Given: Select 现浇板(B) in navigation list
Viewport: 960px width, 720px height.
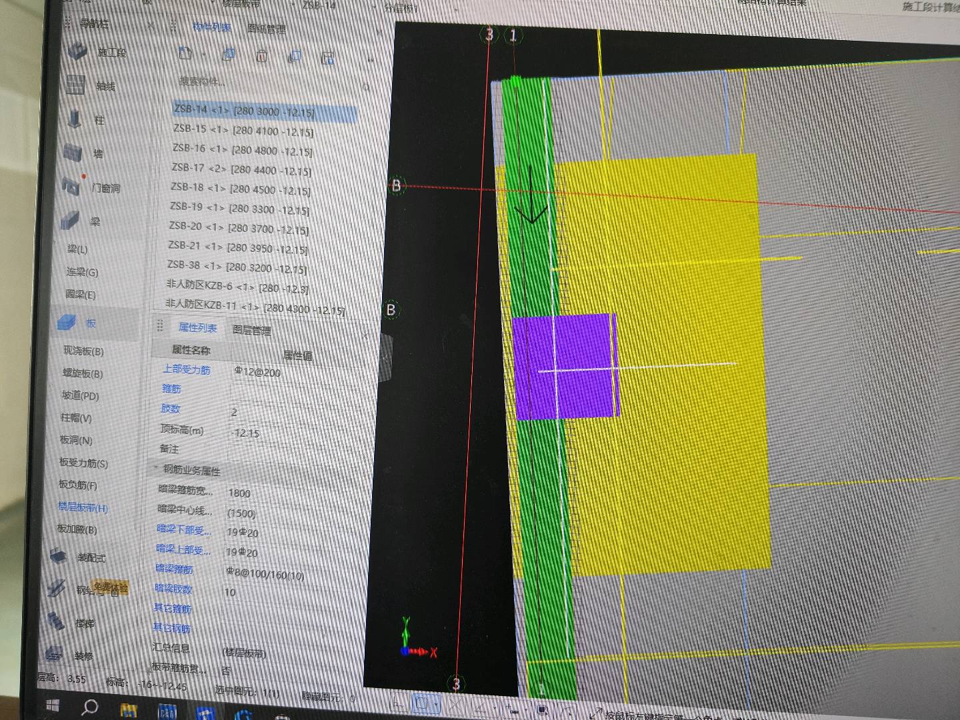Looking at the screenshot, I should click(x=83, y=351).
